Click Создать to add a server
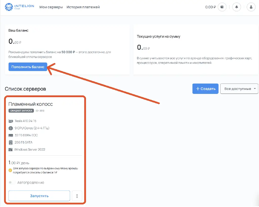Image resolution: width=259 pixels, height=207 pixels. [205, 89]
